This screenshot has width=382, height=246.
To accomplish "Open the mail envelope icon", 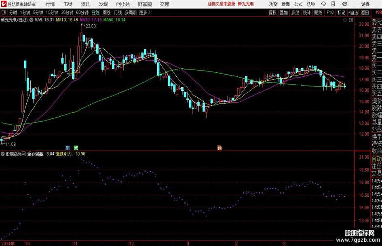I will (344, 4).
